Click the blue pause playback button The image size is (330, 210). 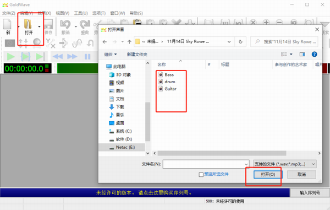click(87, 57)
